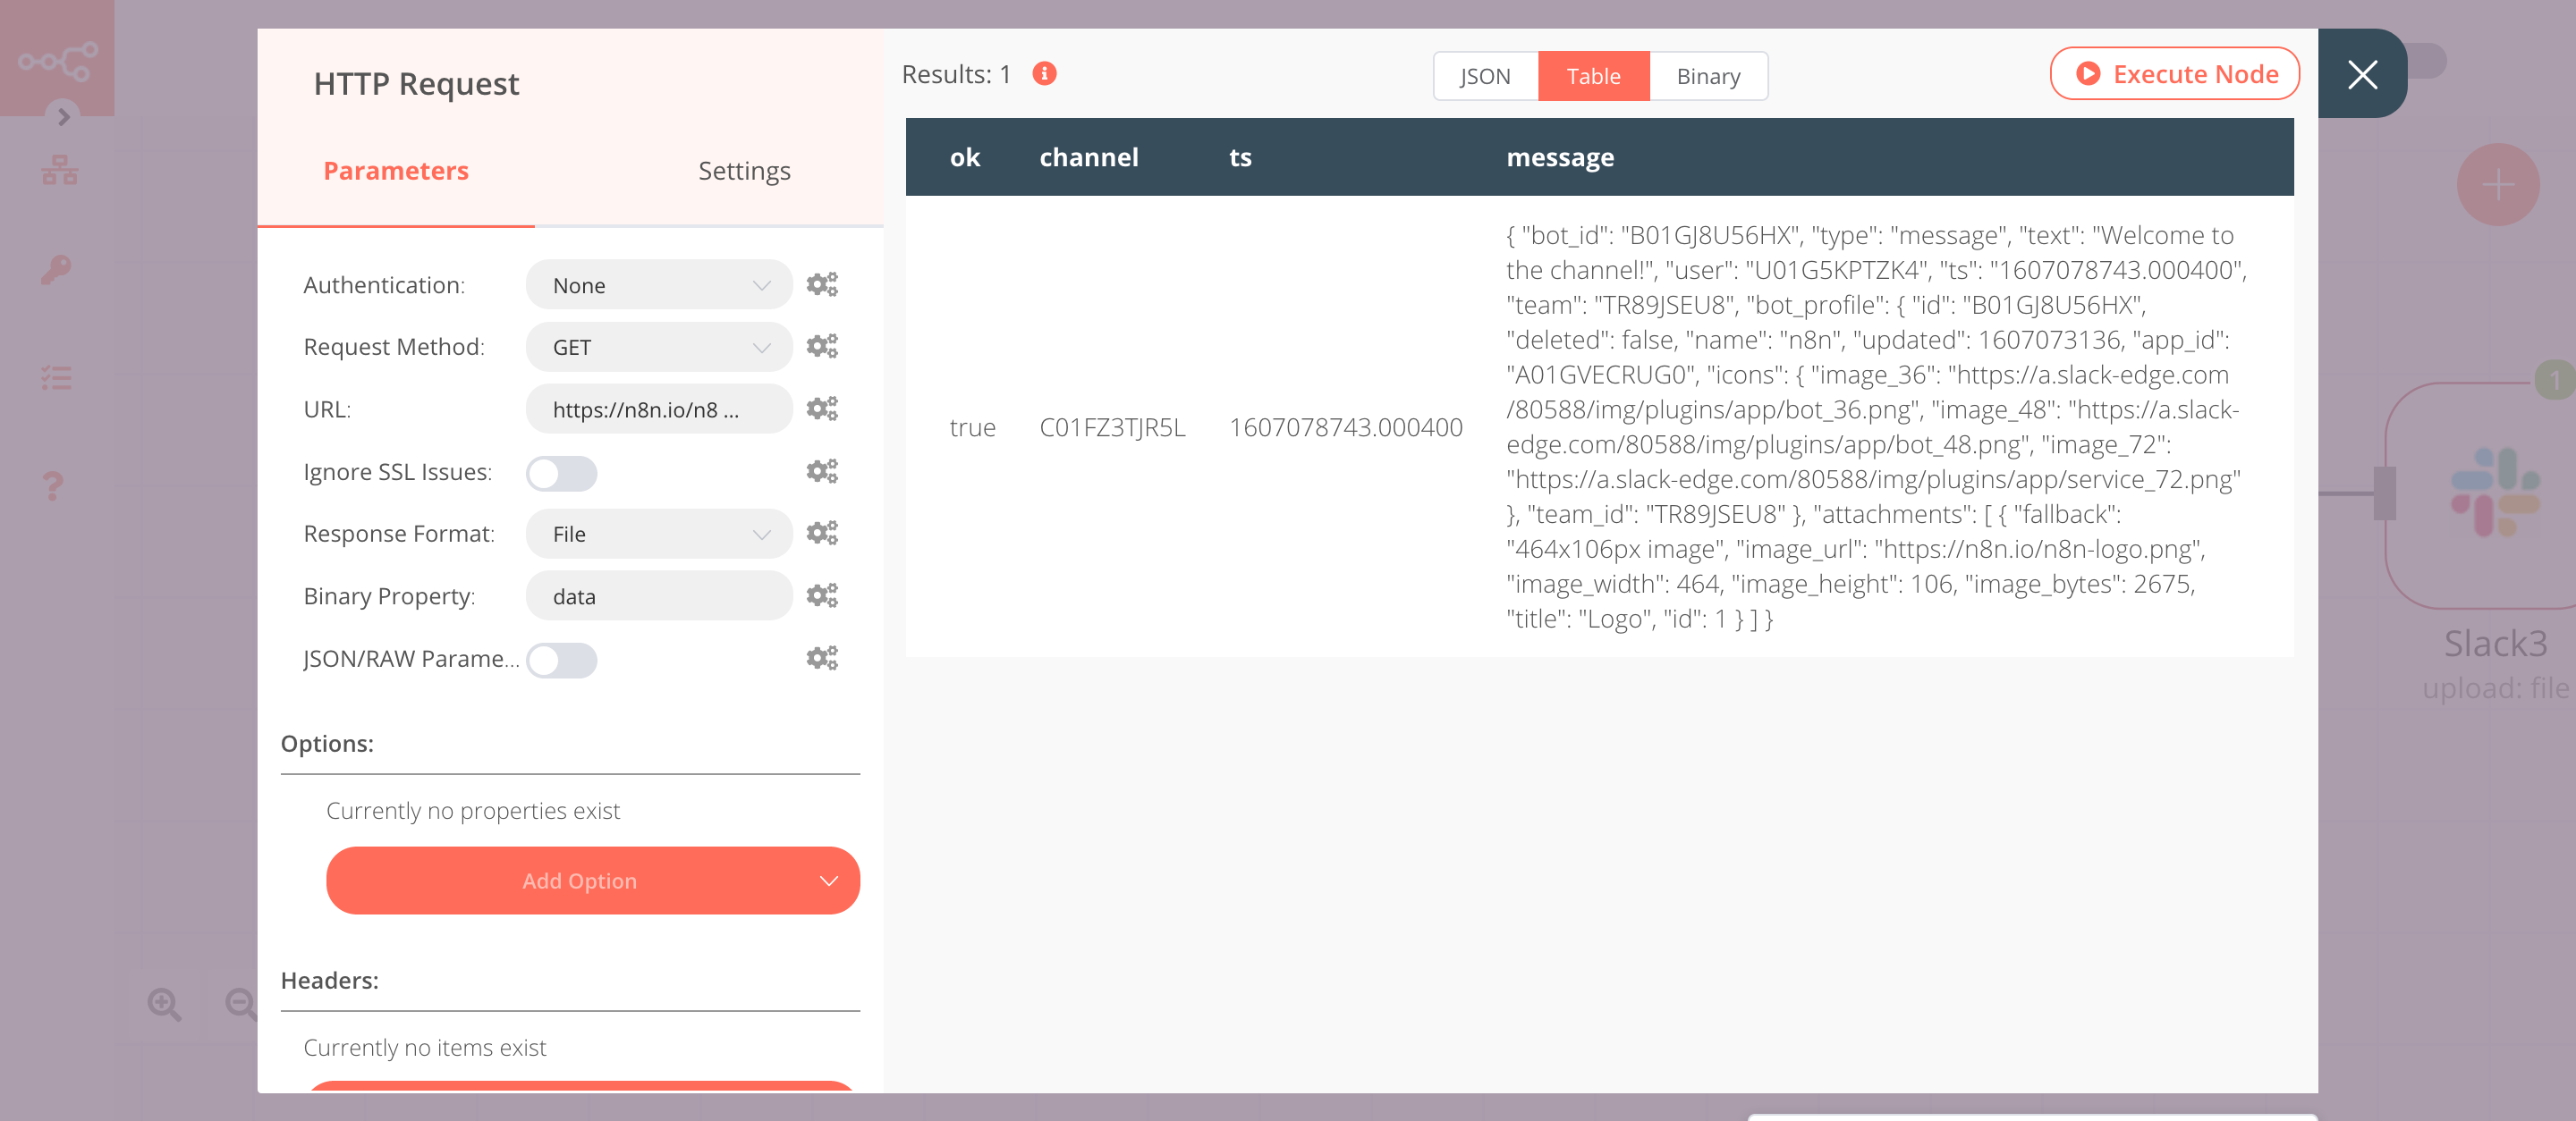Open the gear icon next to URL field
Viewport: 2576px width, 1121px height.
point(822,409)
